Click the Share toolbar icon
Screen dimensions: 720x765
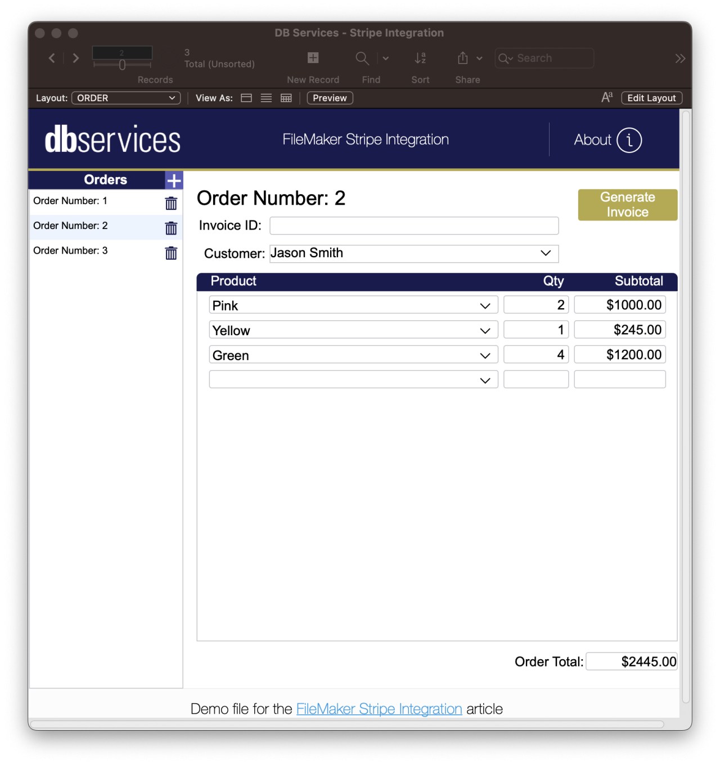coord(462,58)
